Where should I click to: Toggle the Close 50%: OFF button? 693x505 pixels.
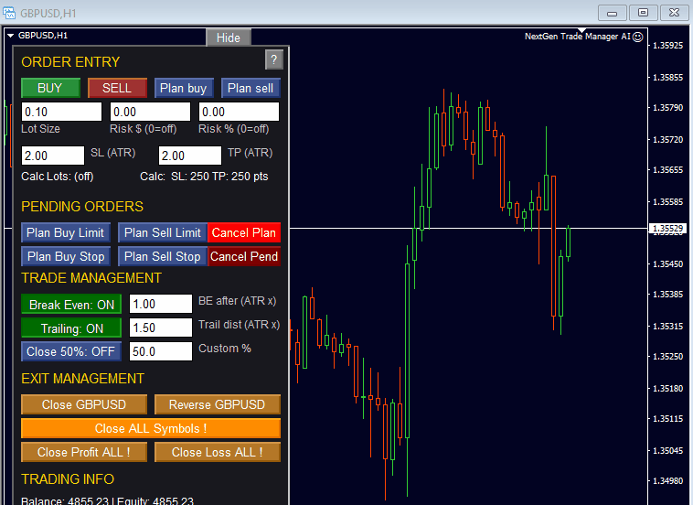71,351
